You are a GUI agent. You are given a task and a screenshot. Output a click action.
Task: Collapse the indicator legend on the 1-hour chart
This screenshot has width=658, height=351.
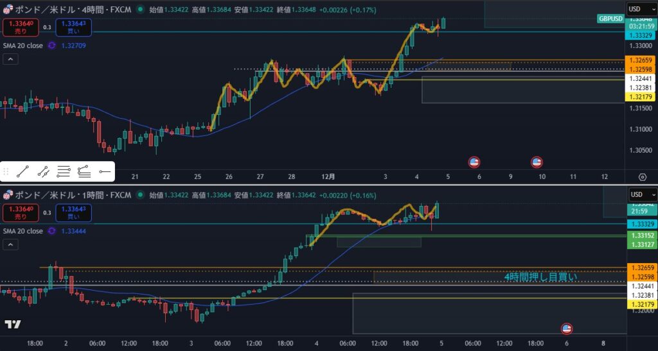tap(10, 244)
